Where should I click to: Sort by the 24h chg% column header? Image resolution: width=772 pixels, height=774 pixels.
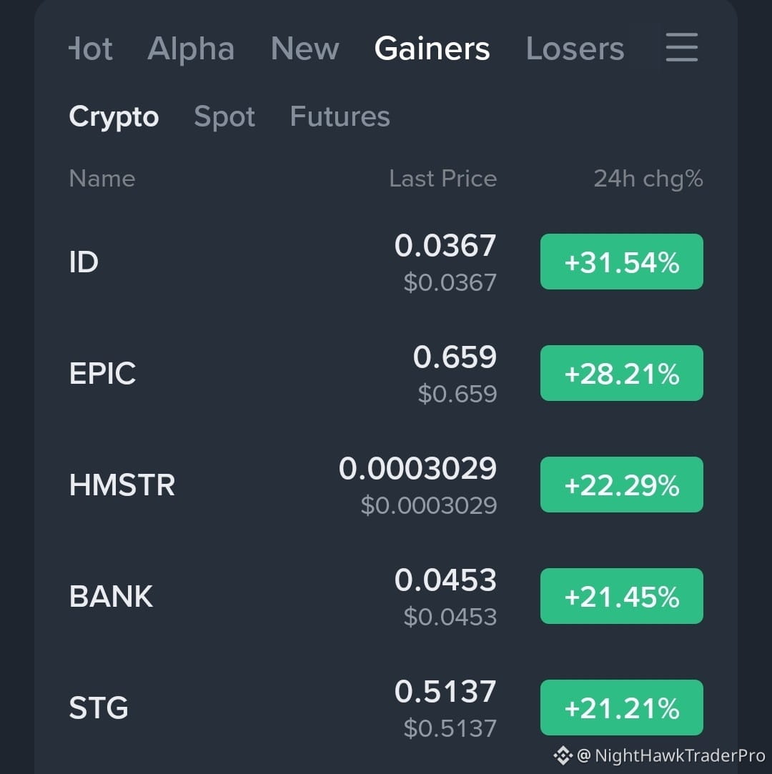pos(648,178)
